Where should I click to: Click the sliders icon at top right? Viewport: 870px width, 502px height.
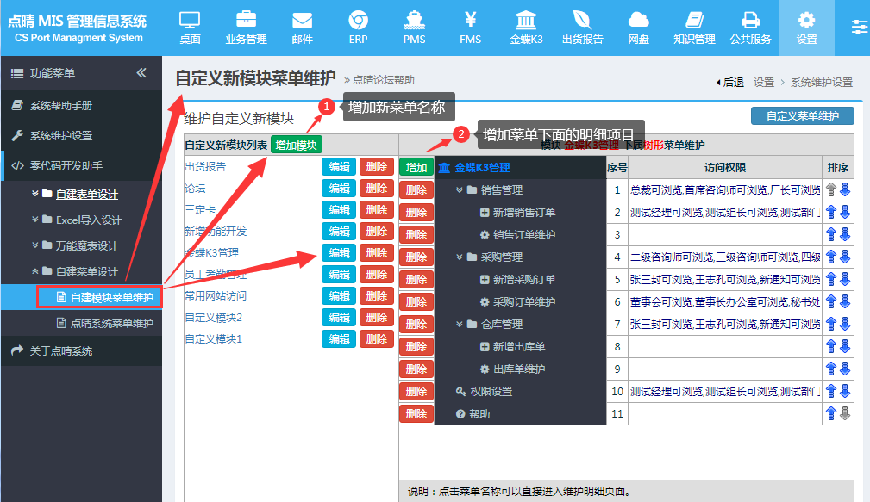(x=859, y=27)
